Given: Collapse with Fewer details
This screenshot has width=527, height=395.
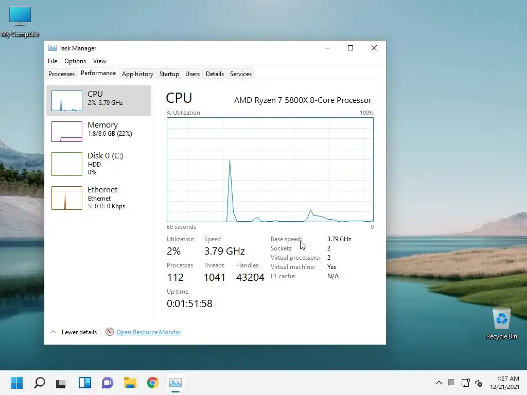Looking at the screenshot, I should coord(74,332).
